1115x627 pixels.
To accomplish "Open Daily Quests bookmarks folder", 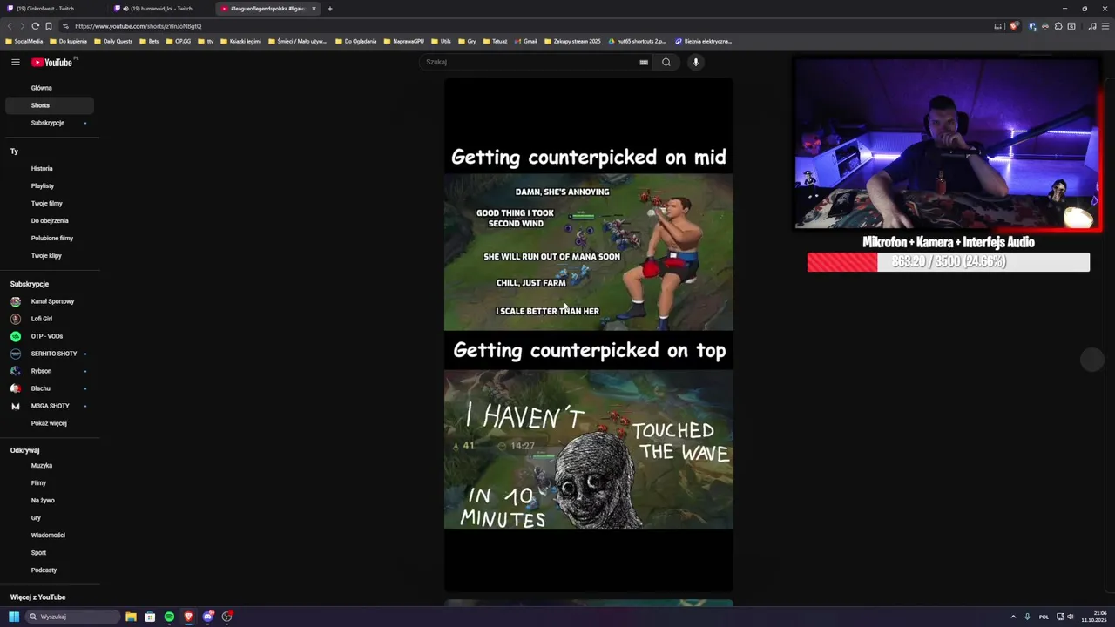I will click(x=113, y=41).
